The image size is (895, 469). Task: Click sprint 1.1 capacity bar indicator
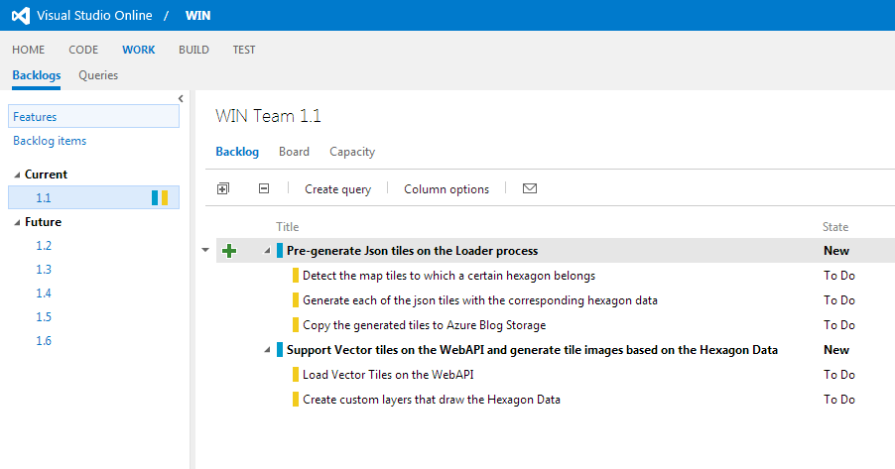pos(160,198)
